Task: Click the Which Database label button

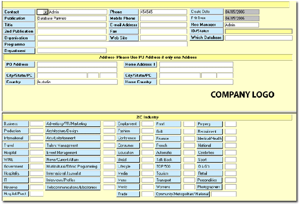Action: pos(206,38)
